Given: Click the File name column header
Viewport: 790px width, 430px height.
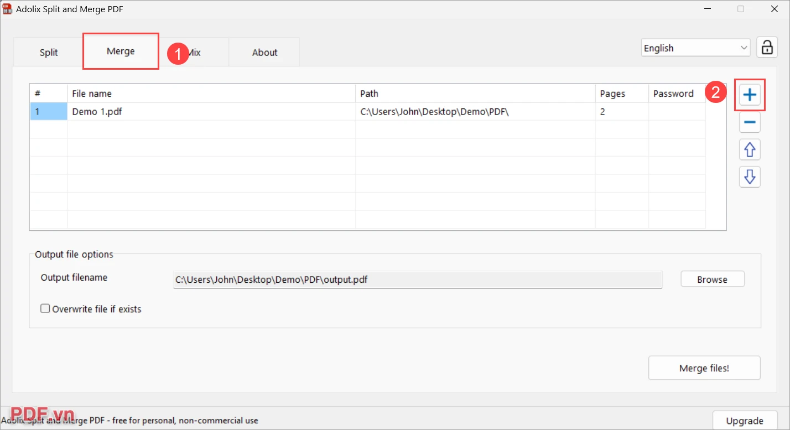Looking at the screenshot, I should 211,94.
